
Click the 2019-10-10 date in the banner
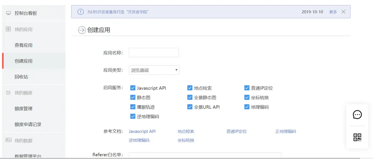(312, 12)
